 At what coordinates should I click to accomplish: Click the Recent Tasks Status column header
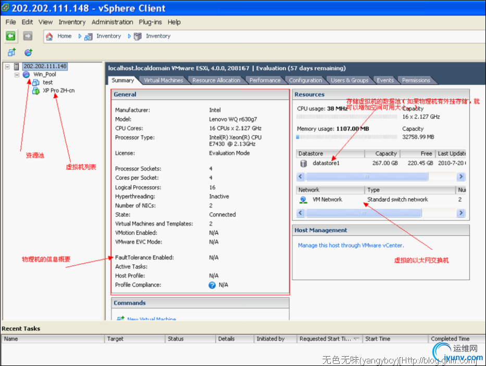(x=191, y=339)
